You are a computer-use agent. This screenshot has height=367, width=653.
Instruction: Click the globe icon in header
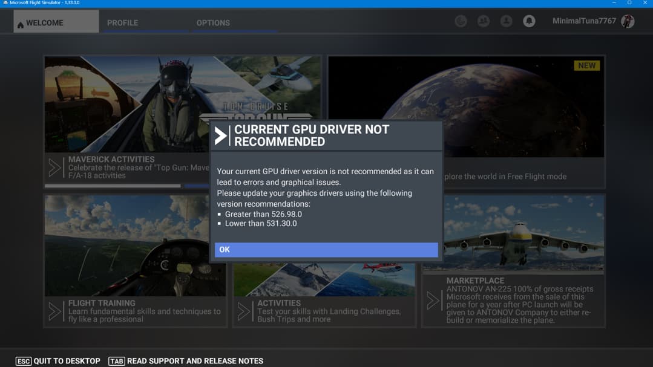461,21
